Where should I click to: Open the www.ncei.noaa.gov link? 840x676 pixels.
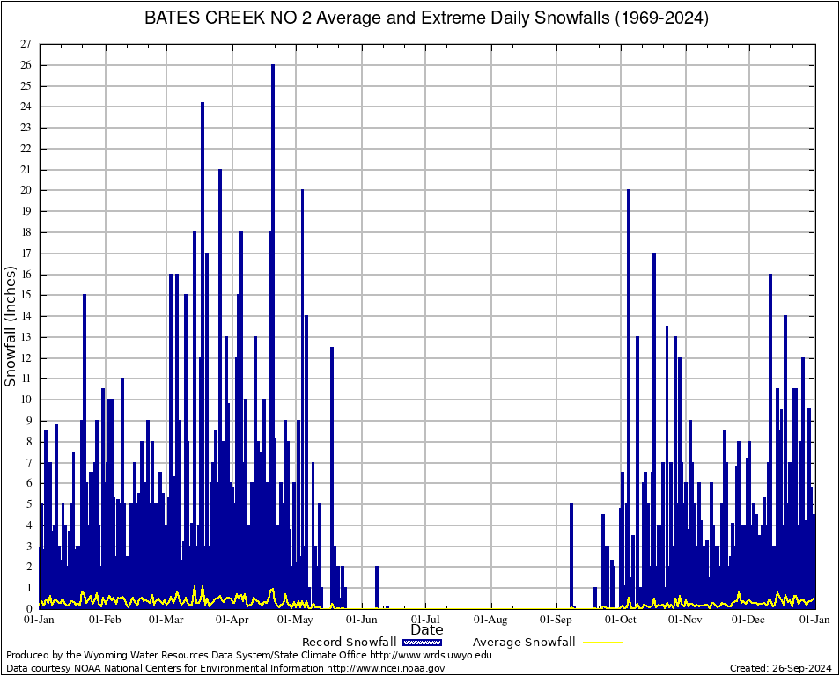tap(386, 668)
